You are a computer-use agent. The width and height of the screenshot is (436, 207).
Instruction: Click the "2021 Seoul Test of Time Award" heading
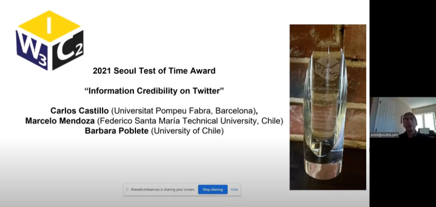pos(154,71)
